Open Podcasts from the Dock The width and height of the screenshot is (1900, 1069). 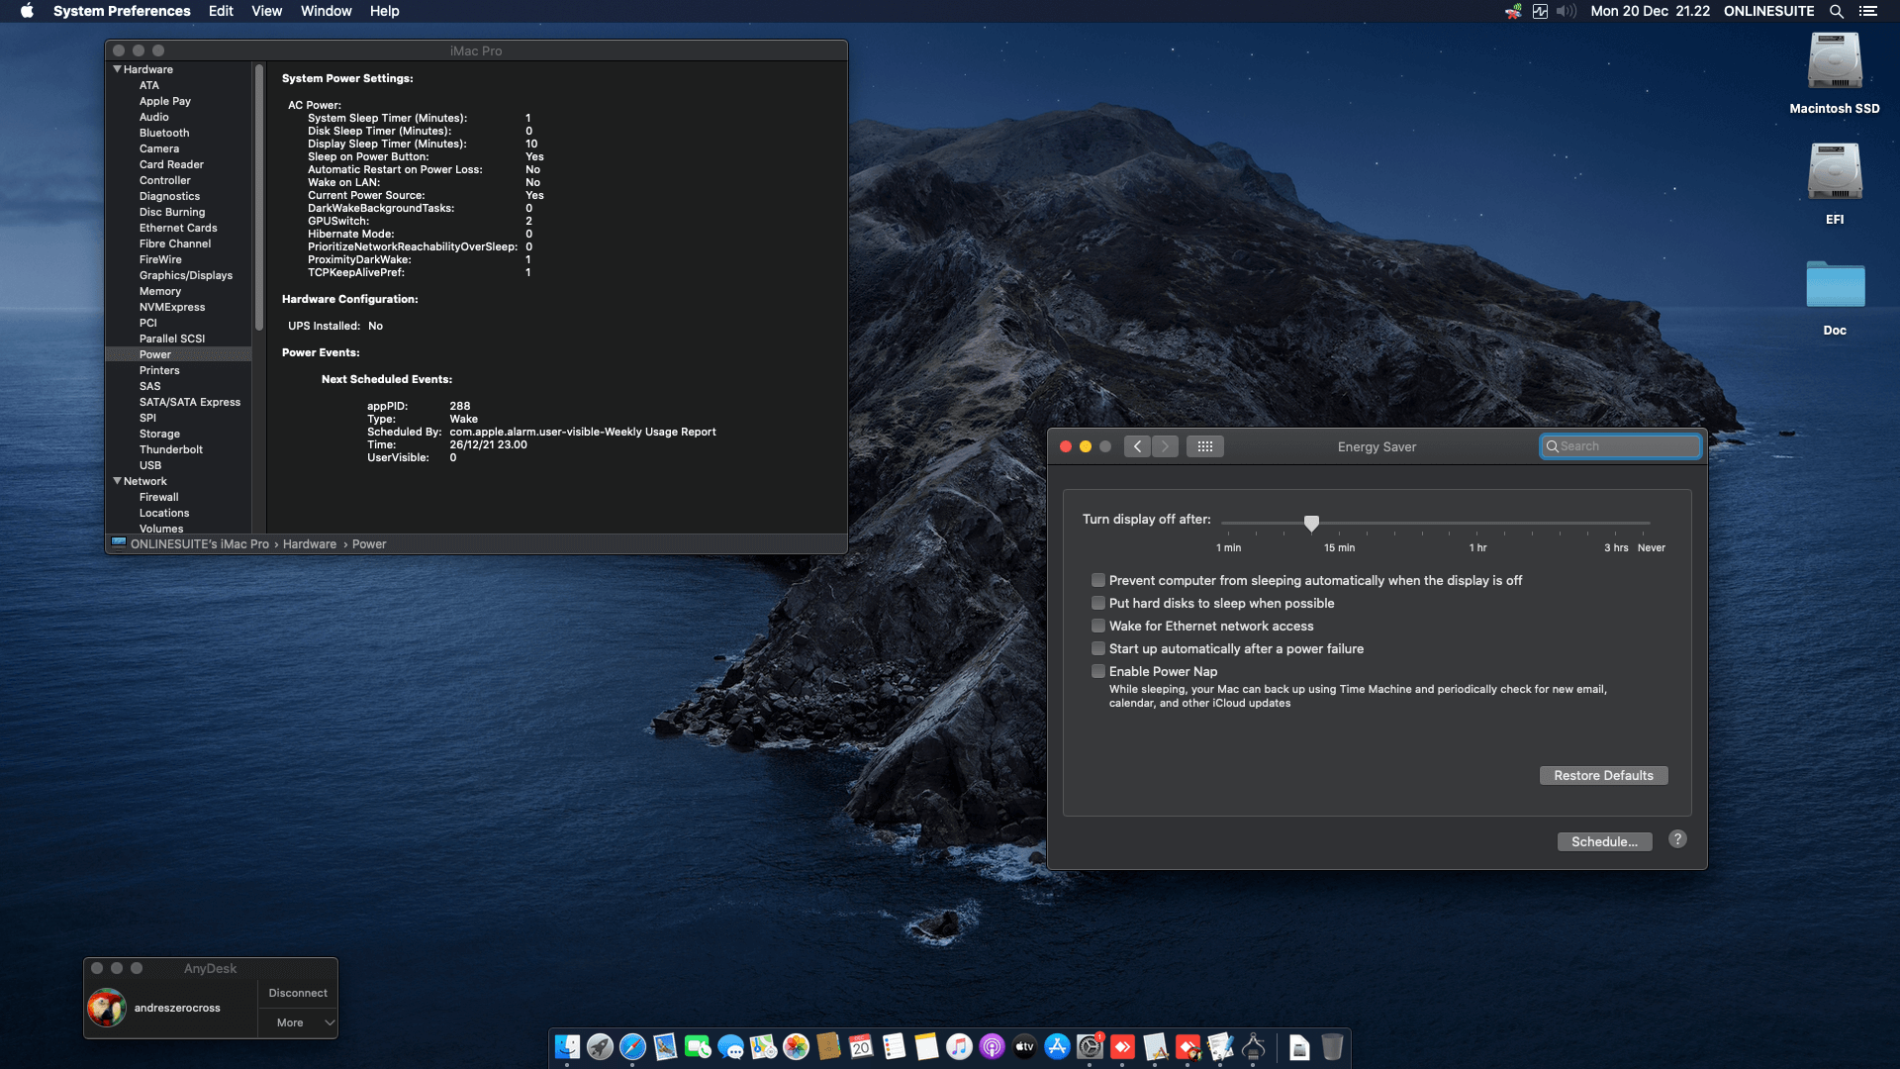click(x=992, y=1046)
